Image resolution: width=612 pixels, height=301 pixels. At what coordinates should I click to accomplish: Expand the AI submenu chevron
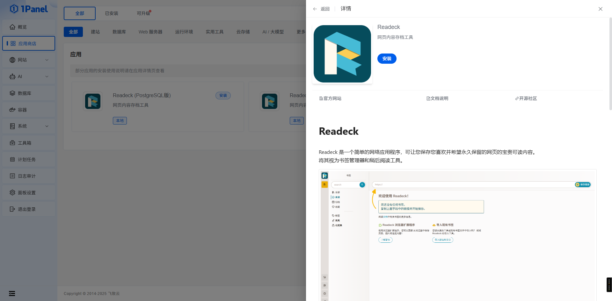point(47,76)
